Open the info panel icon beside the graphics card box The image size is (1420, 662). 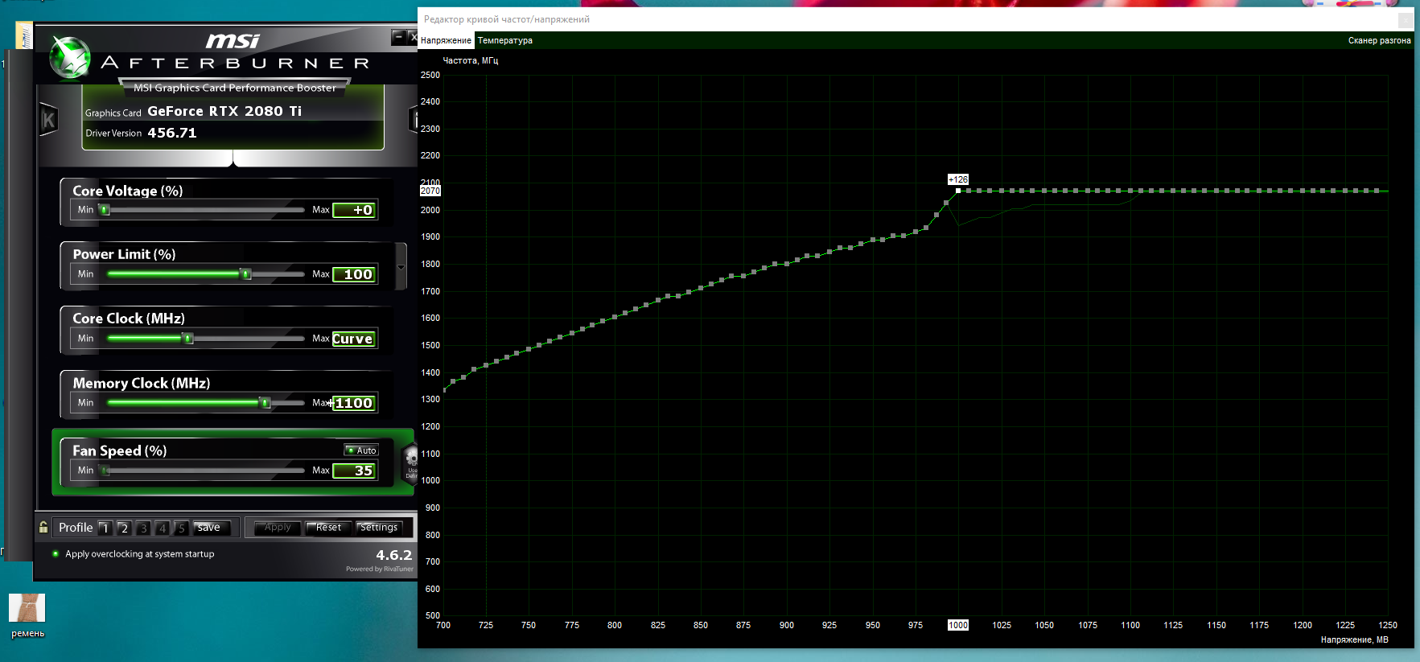click(414, 121)
